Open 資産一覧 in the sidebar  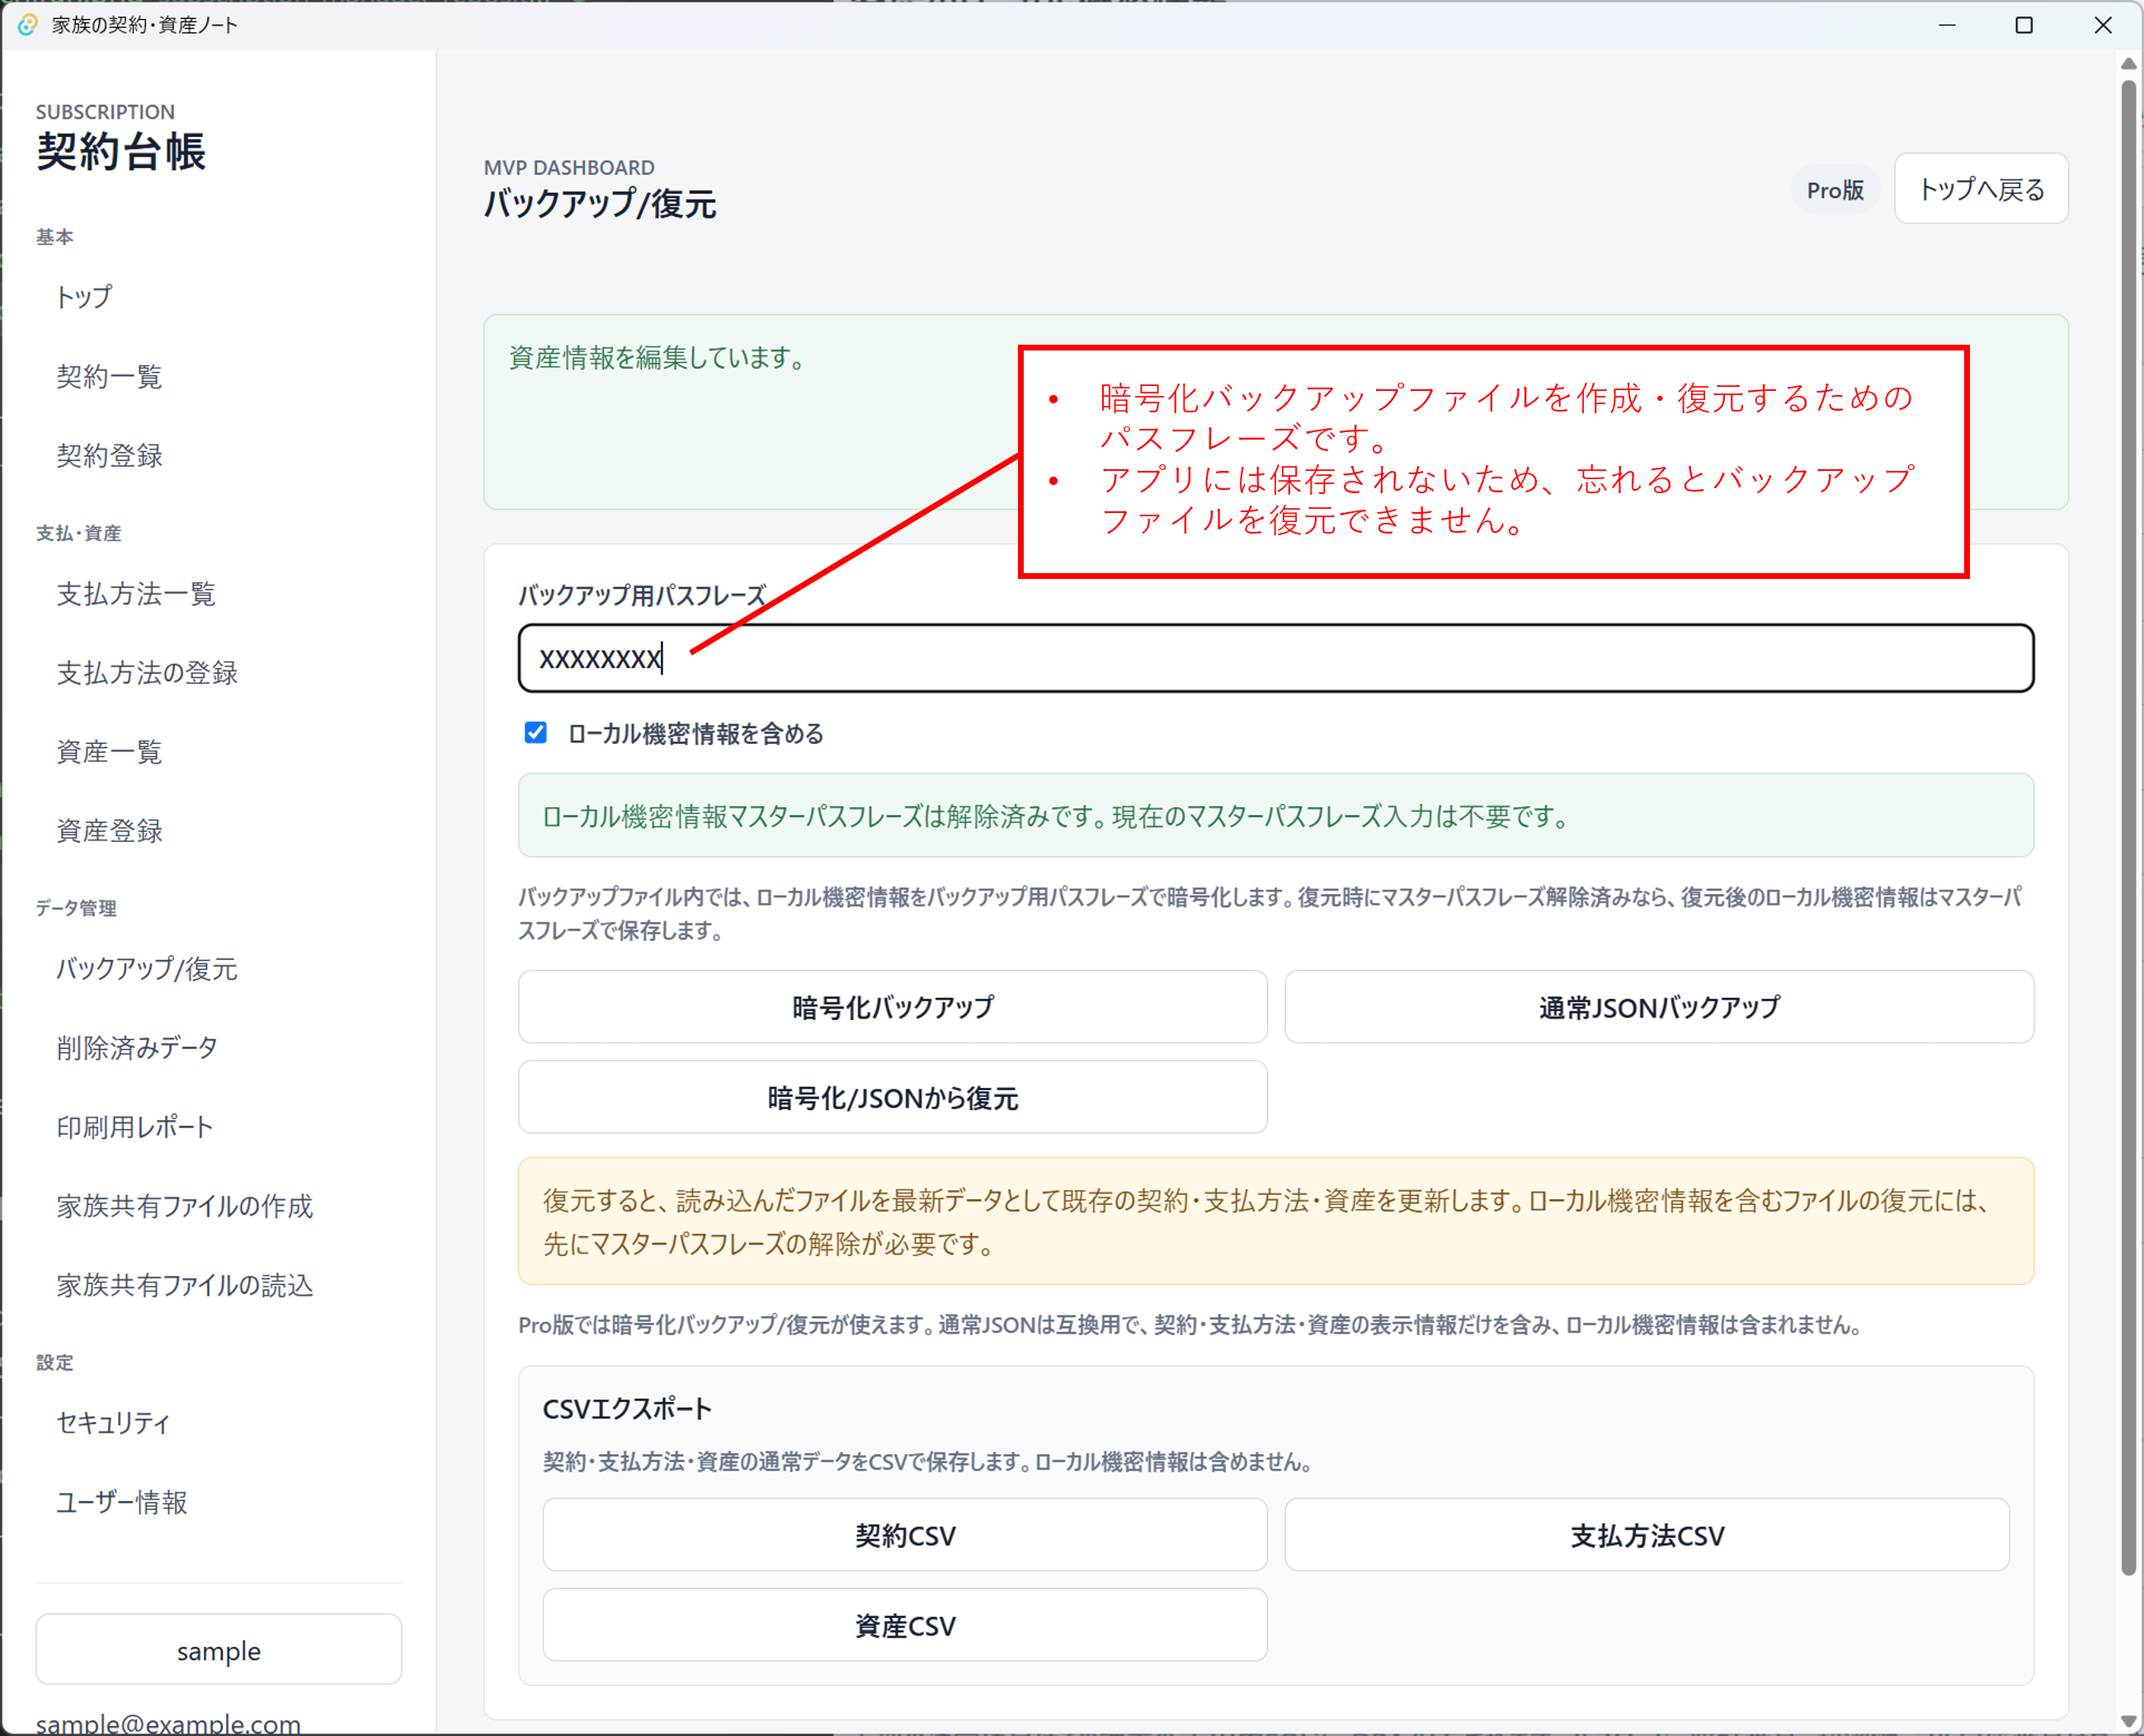tap(109, 751)
